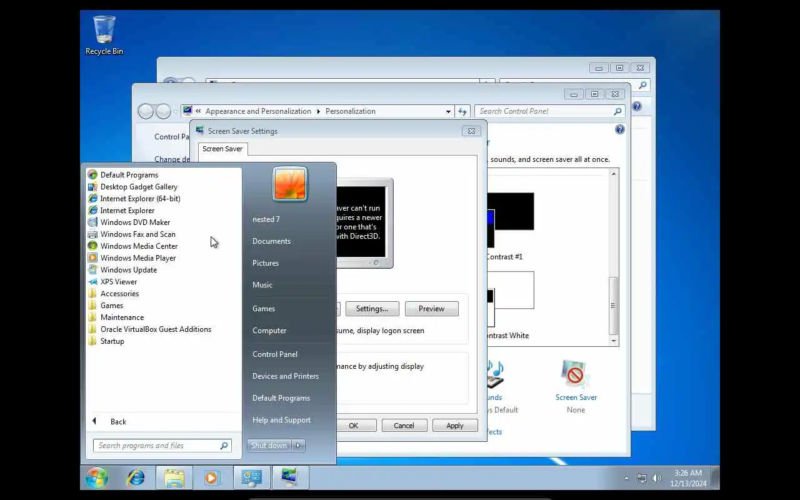Click Appearance and Personalization breadcrumb
The height and width of the screenshot is (500, 800).
click(258, 111)
